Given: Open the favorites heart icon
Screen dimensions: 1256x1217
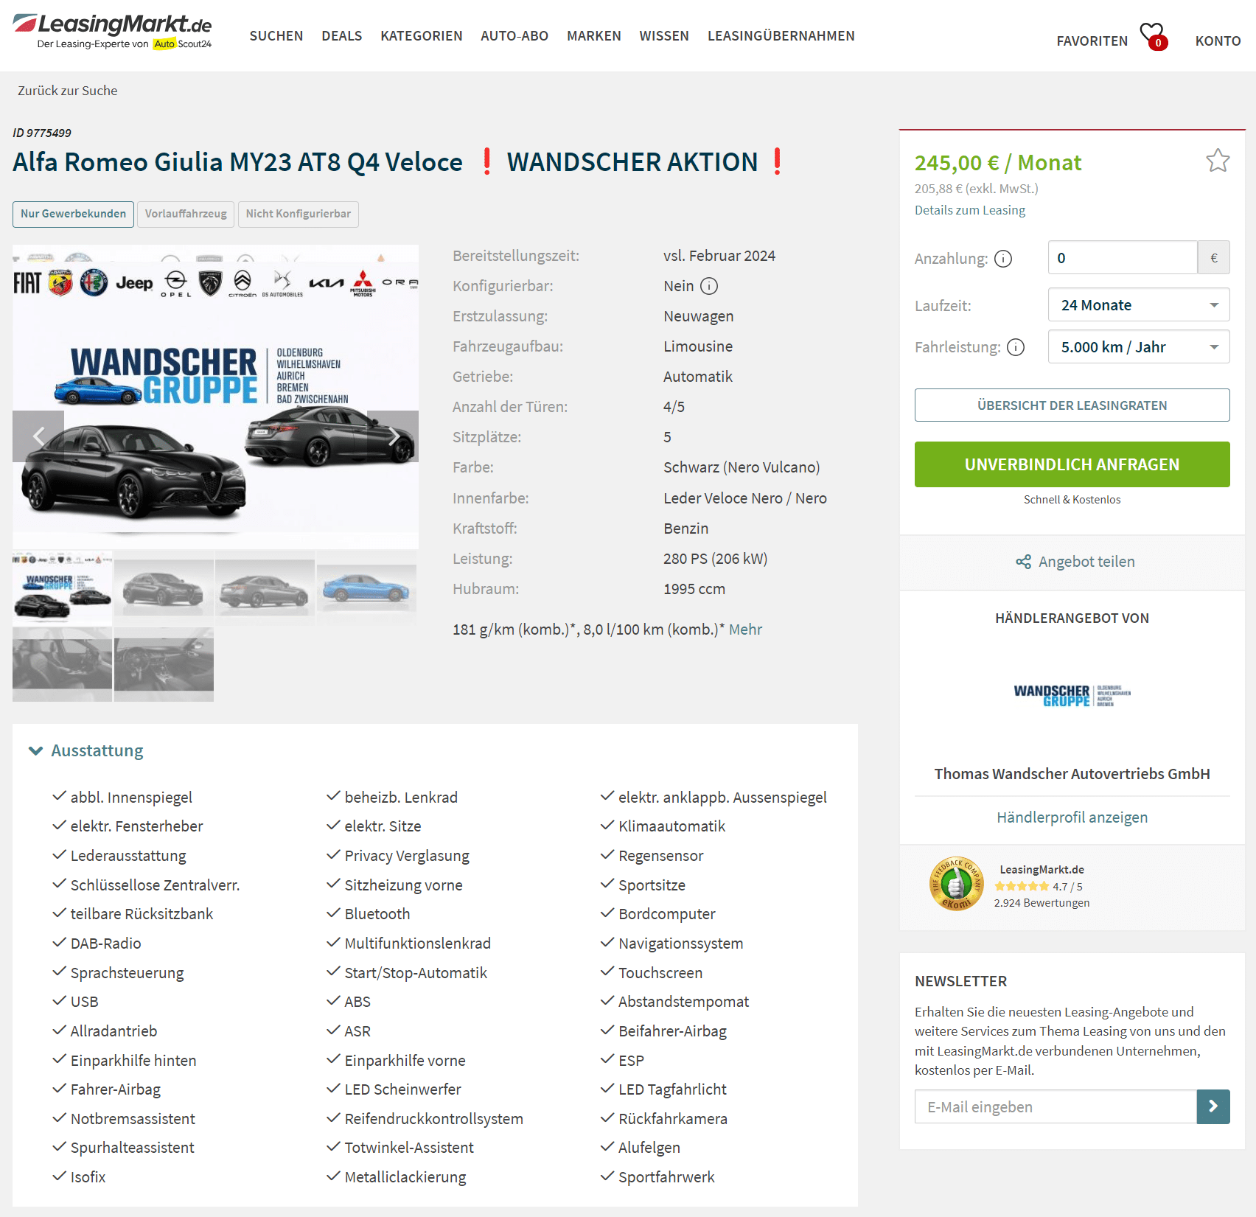Looking at the screenshot, I should [1153, 35].
